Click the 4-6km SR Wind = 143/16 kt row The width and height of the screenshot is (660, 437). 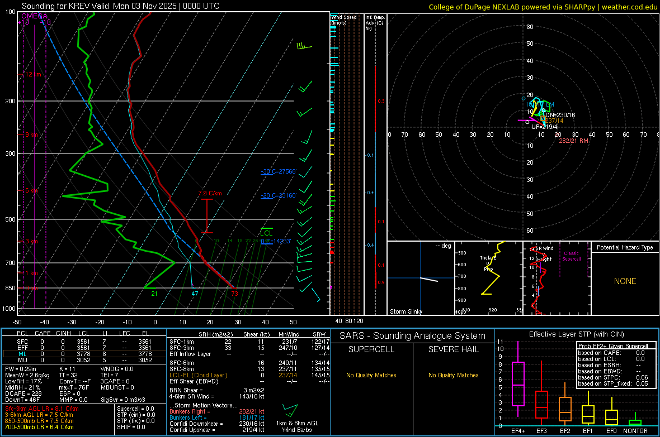point(217,396)
